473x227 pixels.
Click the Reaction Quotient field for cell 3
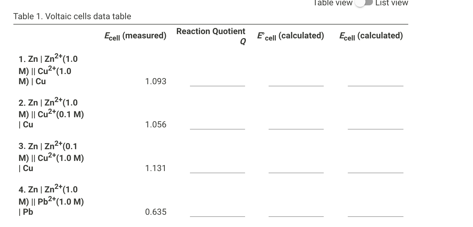point(218,172)
